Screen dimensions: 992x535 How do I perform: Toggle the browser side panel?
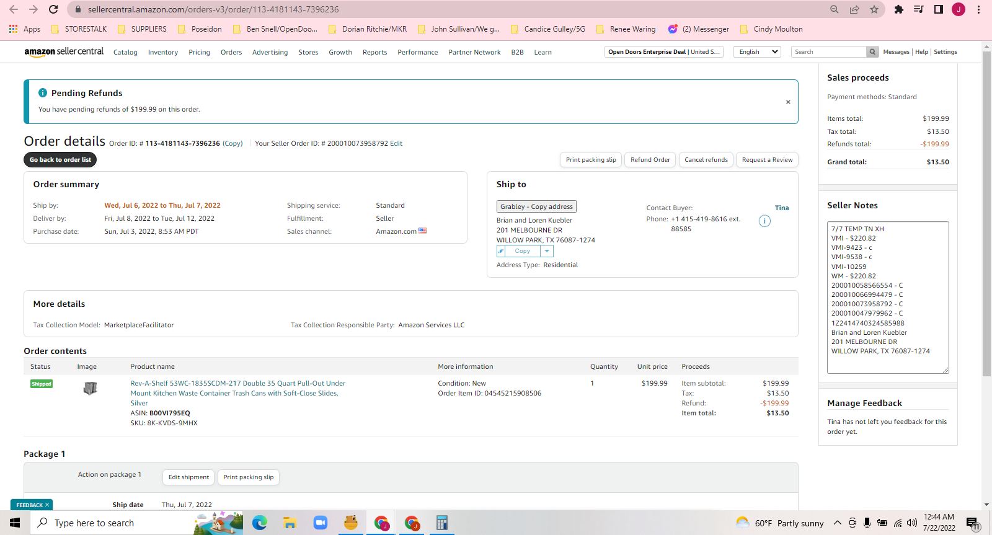[x=939, y=9]
